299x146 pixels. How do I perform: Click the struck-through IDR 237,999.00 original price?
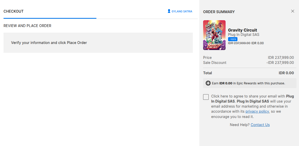click(239, 43)
